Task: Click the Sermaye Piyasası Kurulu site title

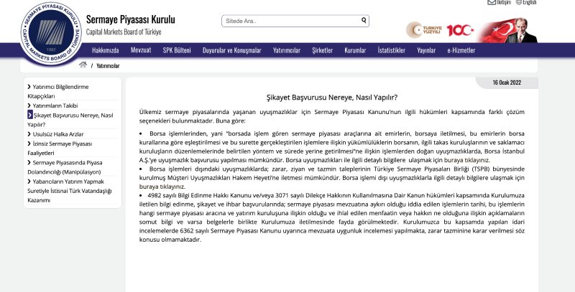Action: click(x=131, y=19)
